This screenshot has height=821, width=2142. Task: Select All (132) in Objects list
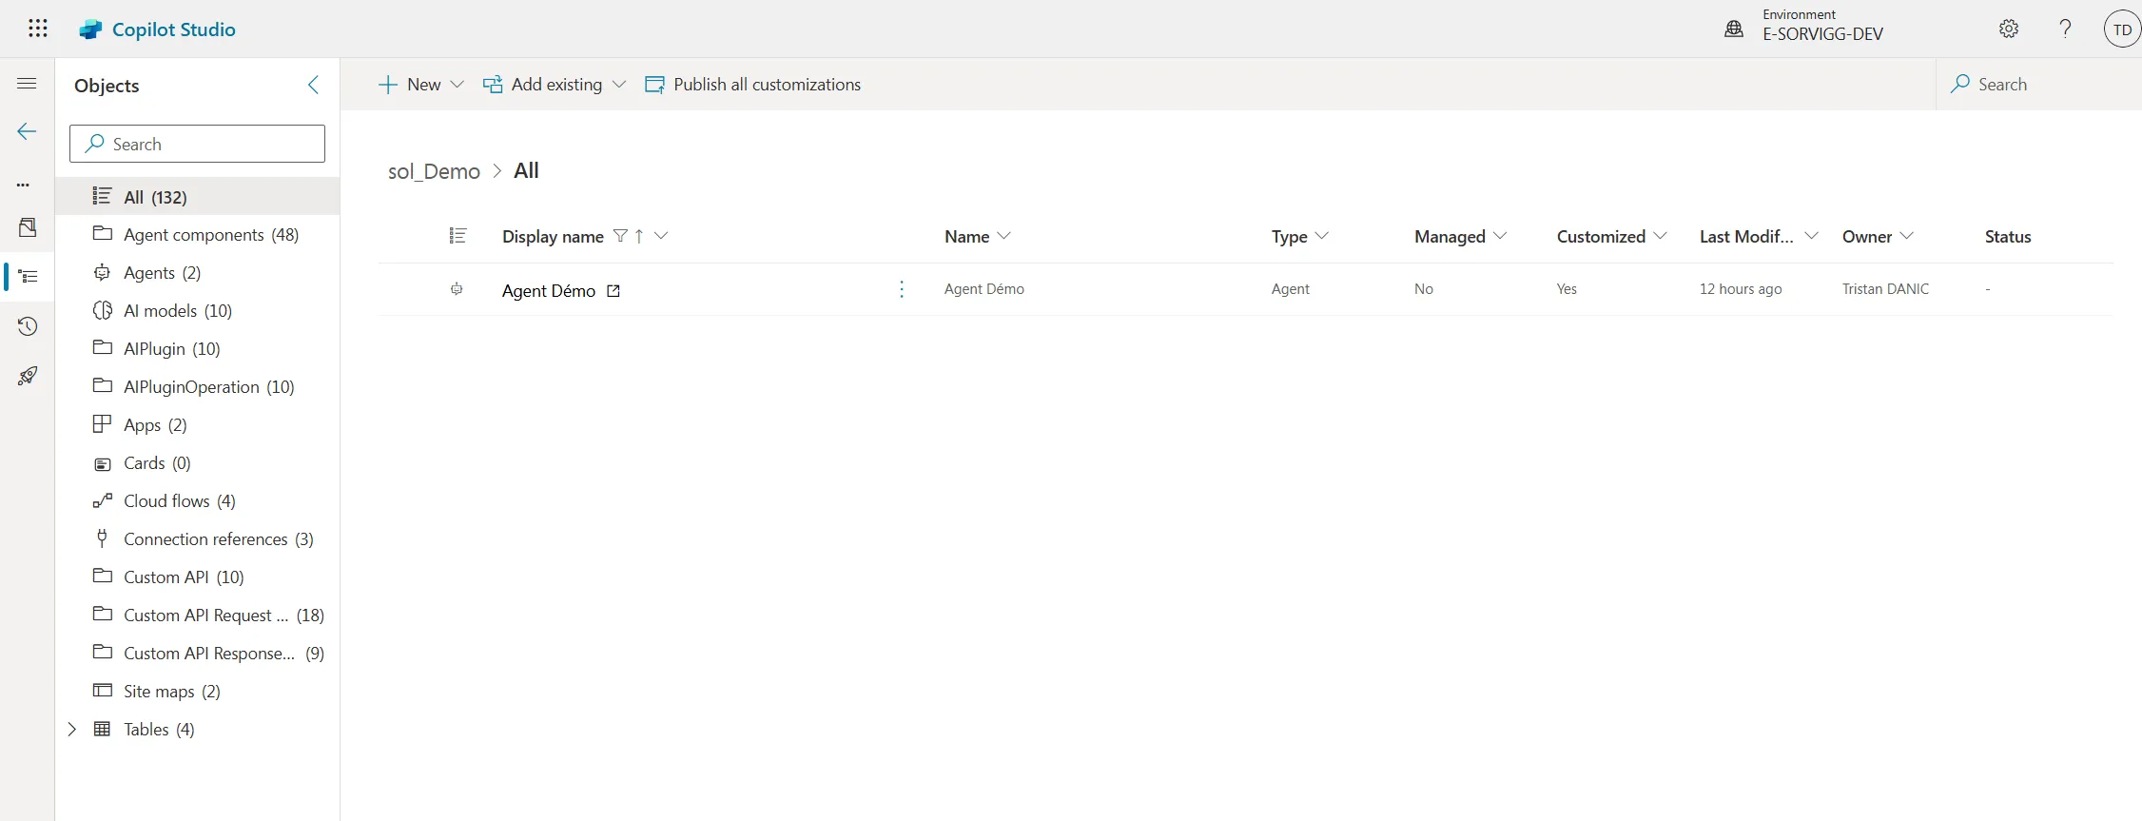(198, 197)
